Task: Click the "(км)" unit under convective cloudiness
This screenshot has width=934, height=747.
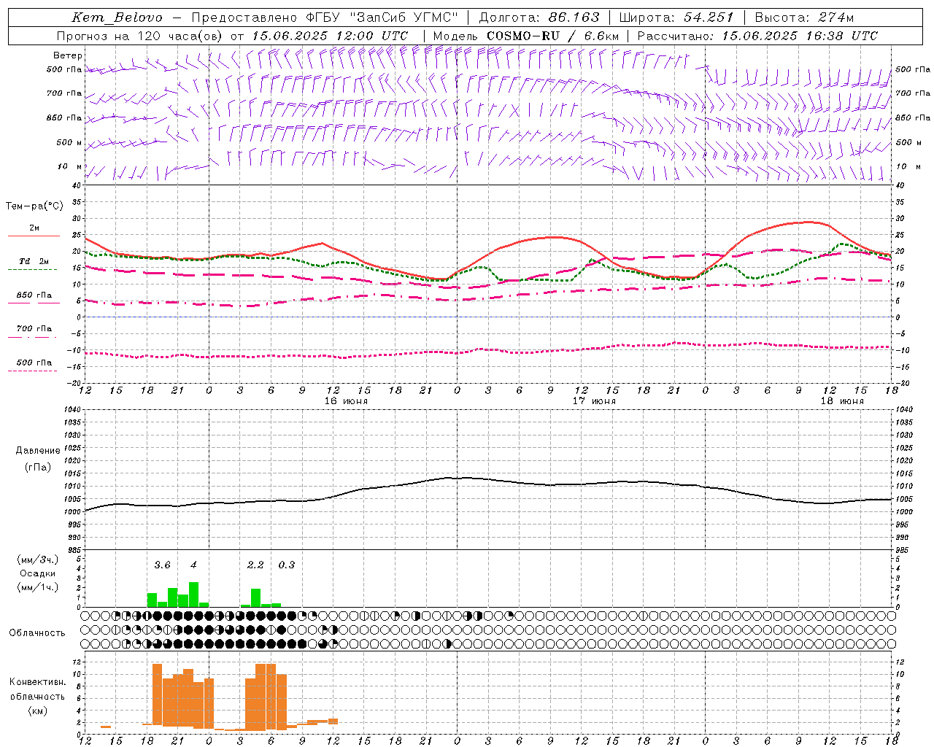Action: [38, 711]
